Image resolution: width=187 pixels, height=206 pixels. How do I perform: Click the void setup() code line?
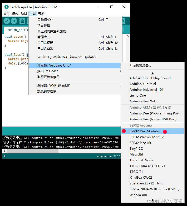click(15, 37)
